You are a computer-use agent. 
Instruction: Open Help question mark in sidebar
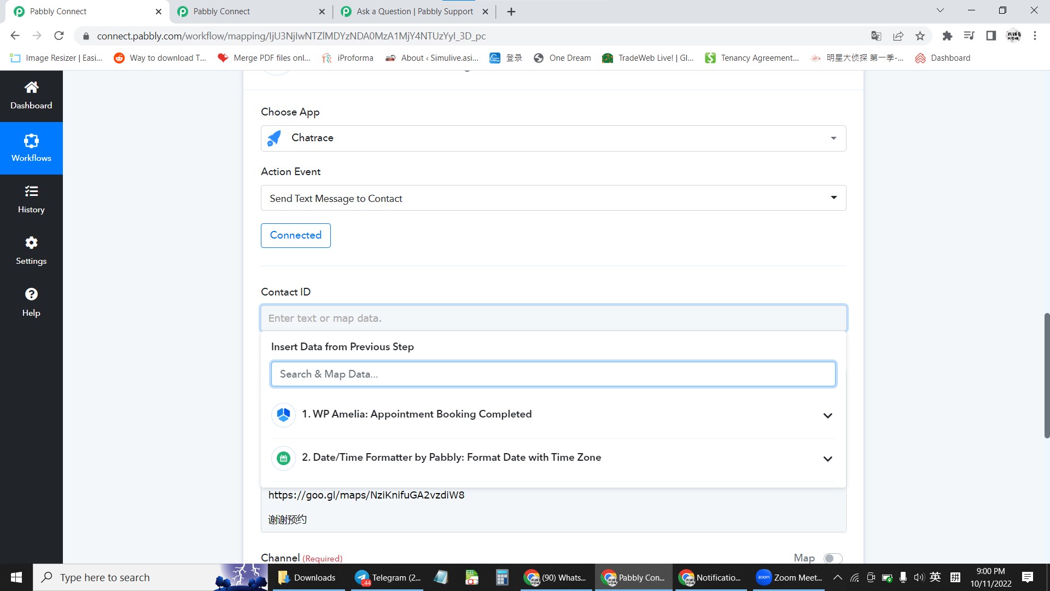pos(31,303)
